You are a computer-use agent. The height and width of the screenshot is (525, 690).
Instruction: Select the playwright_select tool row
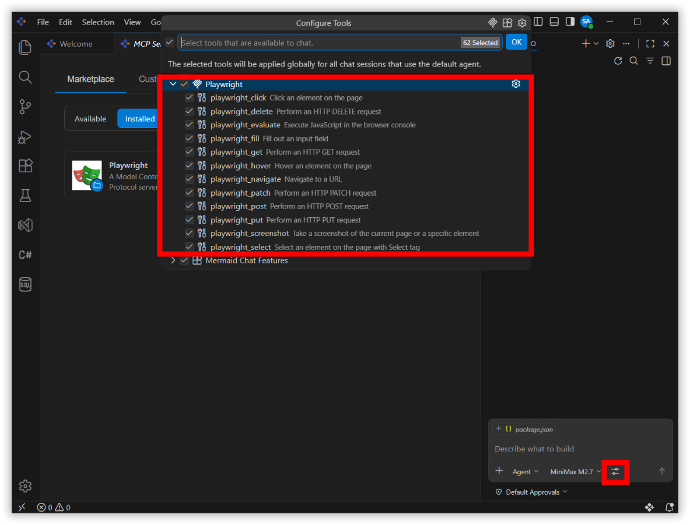[345, 246]
